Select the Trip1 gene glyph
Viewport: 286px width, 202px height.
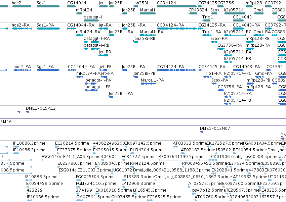(206, 20)
